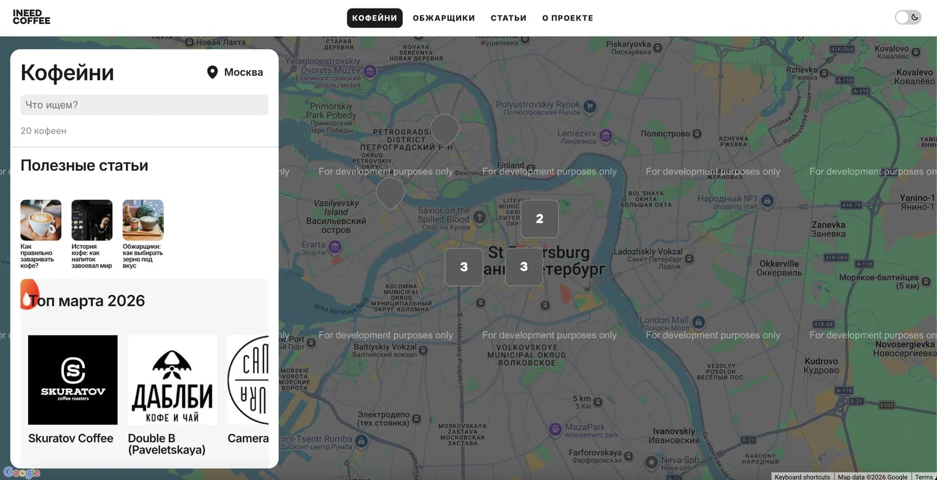Go to the Статьи section
The height and width of the screenshot is (480, 937).
click(x=508, y=18)
